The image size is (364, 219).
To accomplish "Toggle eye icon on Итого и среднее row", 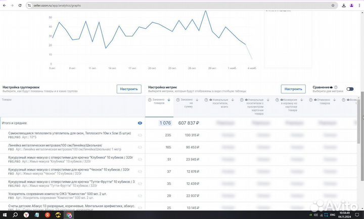I will (140, 123).
